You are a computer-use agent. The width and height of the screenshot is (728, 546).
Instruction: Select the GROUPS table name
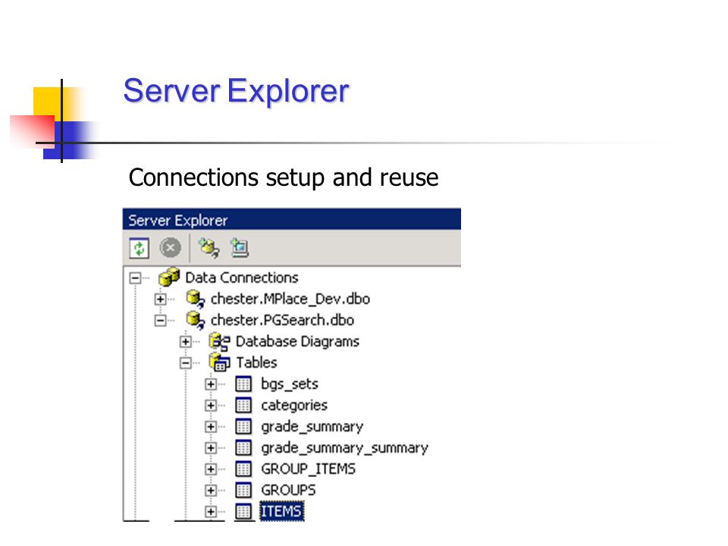pyautogui.click(x=288, y=491)
